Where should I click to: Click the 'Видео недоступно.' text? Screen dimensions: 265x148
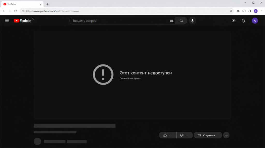click(130, 78)
